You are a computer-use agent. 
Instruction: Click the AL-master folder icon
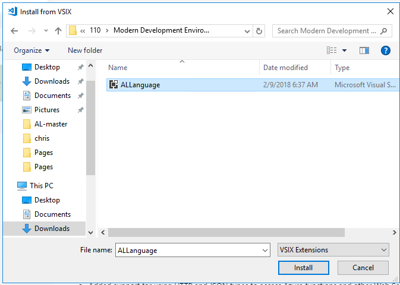point(27,124)
